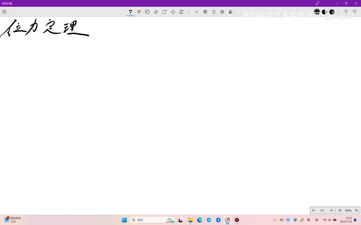Pick the first black color circle
Image resolution: width=361 pixels, height=225 pixels.
coord(317,12)
